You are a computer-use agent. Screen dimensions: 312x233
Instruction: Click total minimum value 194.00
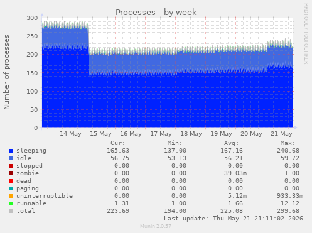click(175, 211)
